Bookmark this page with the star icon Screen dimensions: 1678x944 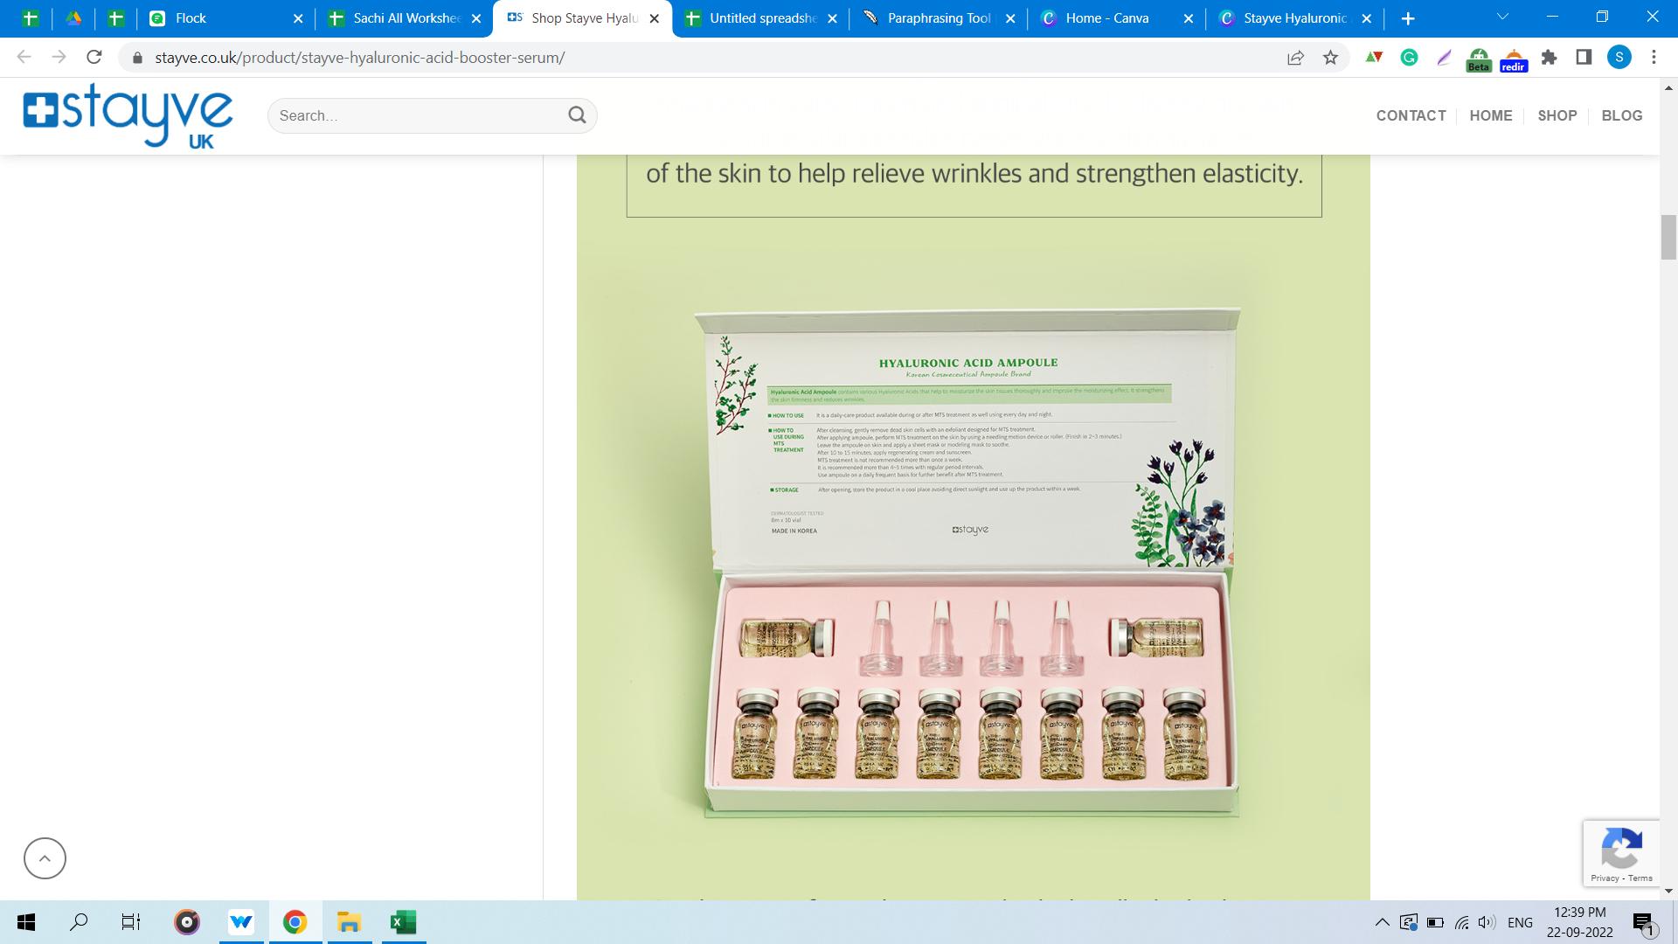point(1330,58)
